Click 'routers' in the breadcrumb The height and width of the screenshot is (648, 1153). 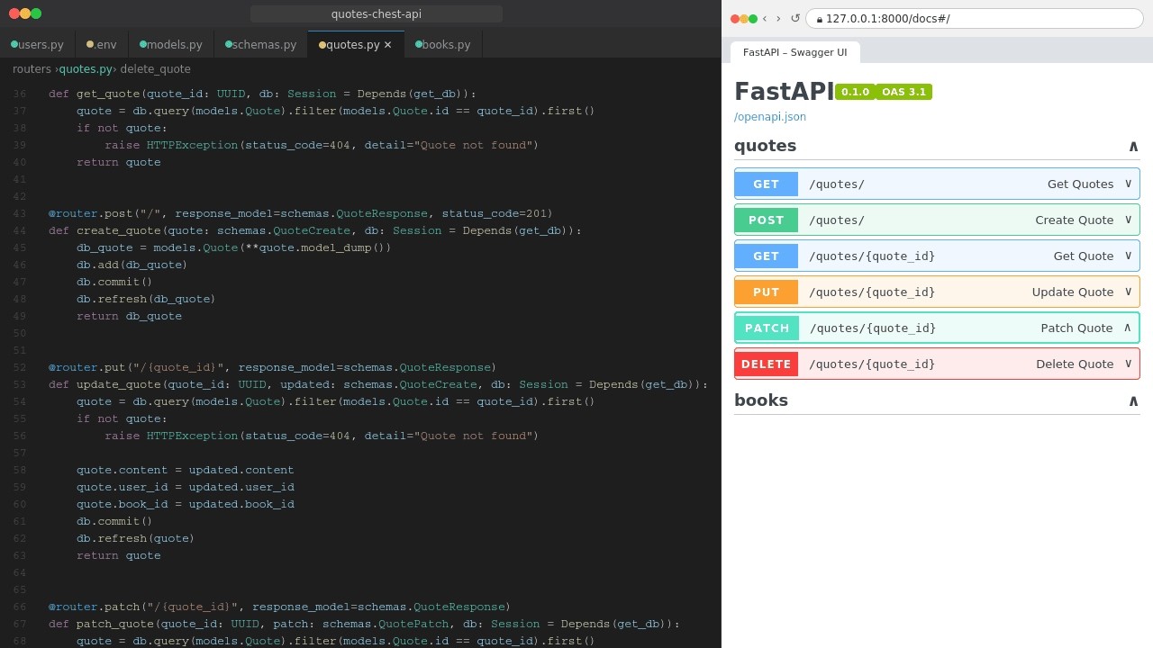click(x=32, y=69)
